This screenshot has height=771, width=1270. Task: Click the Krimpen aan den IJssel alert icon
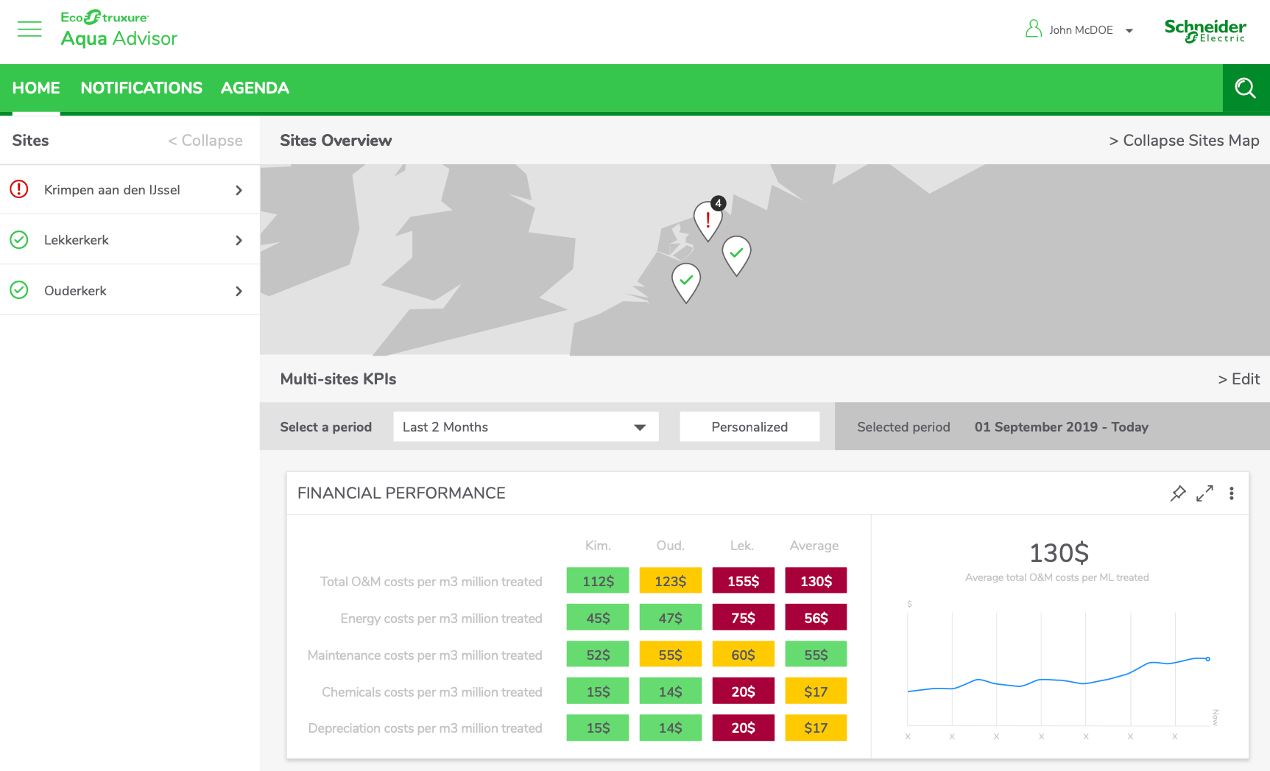19,189
